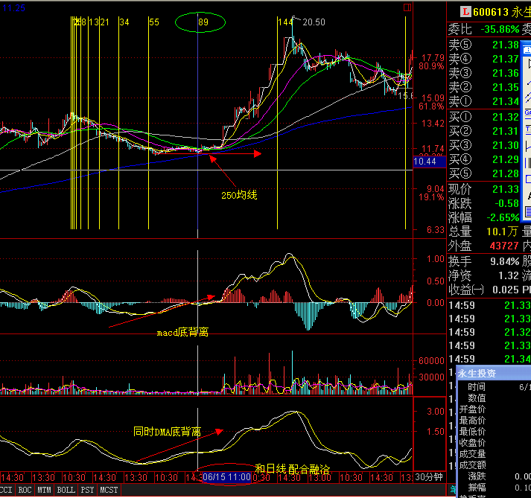The height and width of the screenshot is (498, 531).
Task: Click the 30分钟 period selector
Action: (x=429, y=478)
